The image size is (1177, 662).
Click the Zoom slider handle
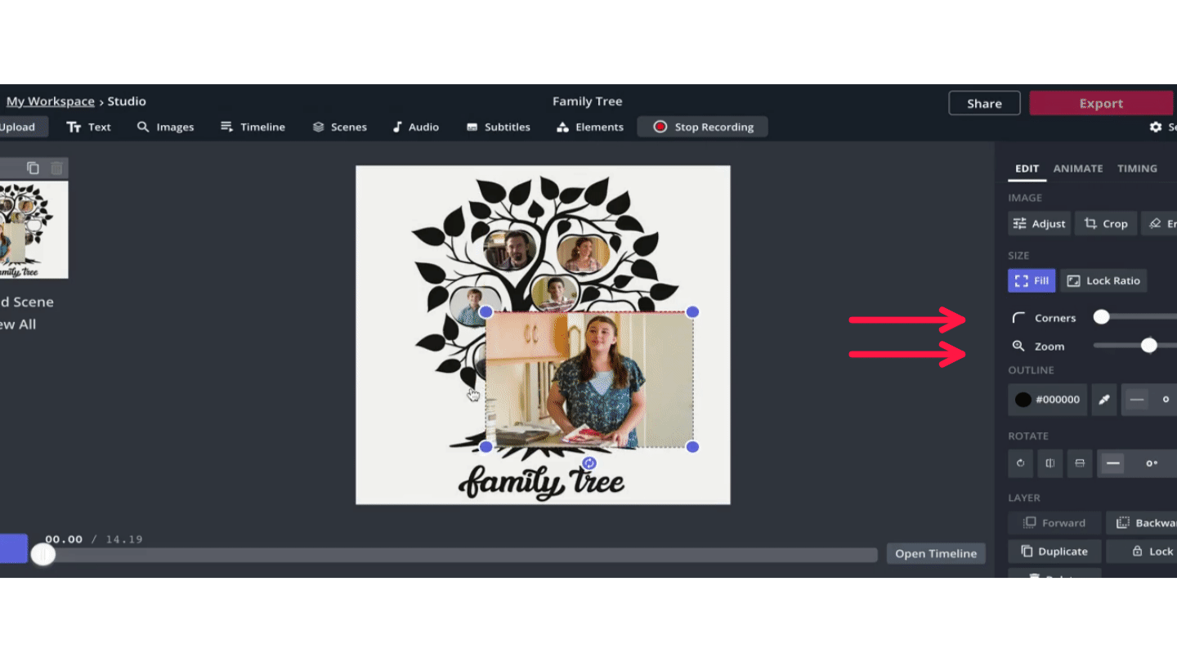coord(1149,346)
